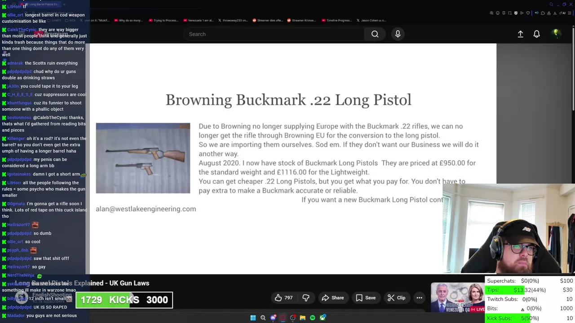Image resolution: width=575 pixels, height=323 pixels.
Task: Click the browser heart favorites toolbar icon
Action: pos(528,13)
